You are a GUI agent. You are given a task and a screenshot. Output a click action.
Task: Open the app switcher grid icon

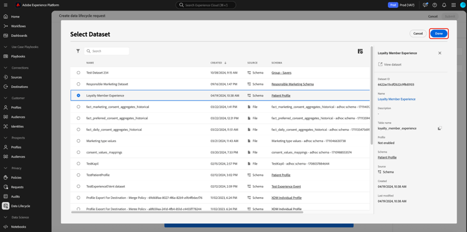453,5
